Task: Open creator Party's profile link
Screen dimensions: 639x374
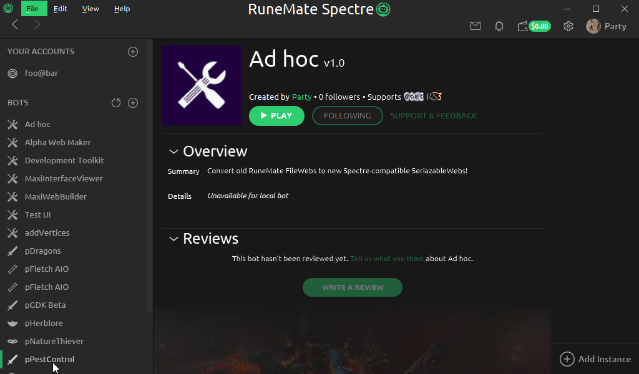Action: tap(301, 97)
